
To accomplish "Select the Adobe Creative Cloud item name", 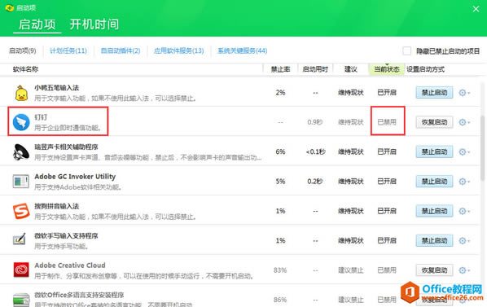I will [x=70, y=265].
